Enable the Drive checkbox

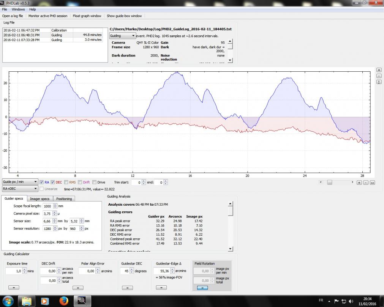coord(94,182)
